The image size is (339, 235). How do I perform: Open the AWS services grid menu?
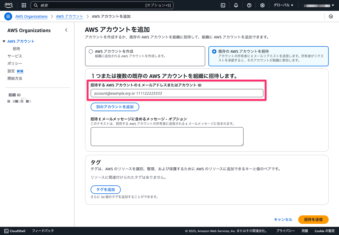[24, 5]
